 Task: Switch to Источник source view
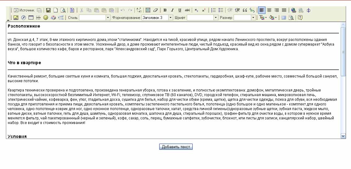[24, 10]
